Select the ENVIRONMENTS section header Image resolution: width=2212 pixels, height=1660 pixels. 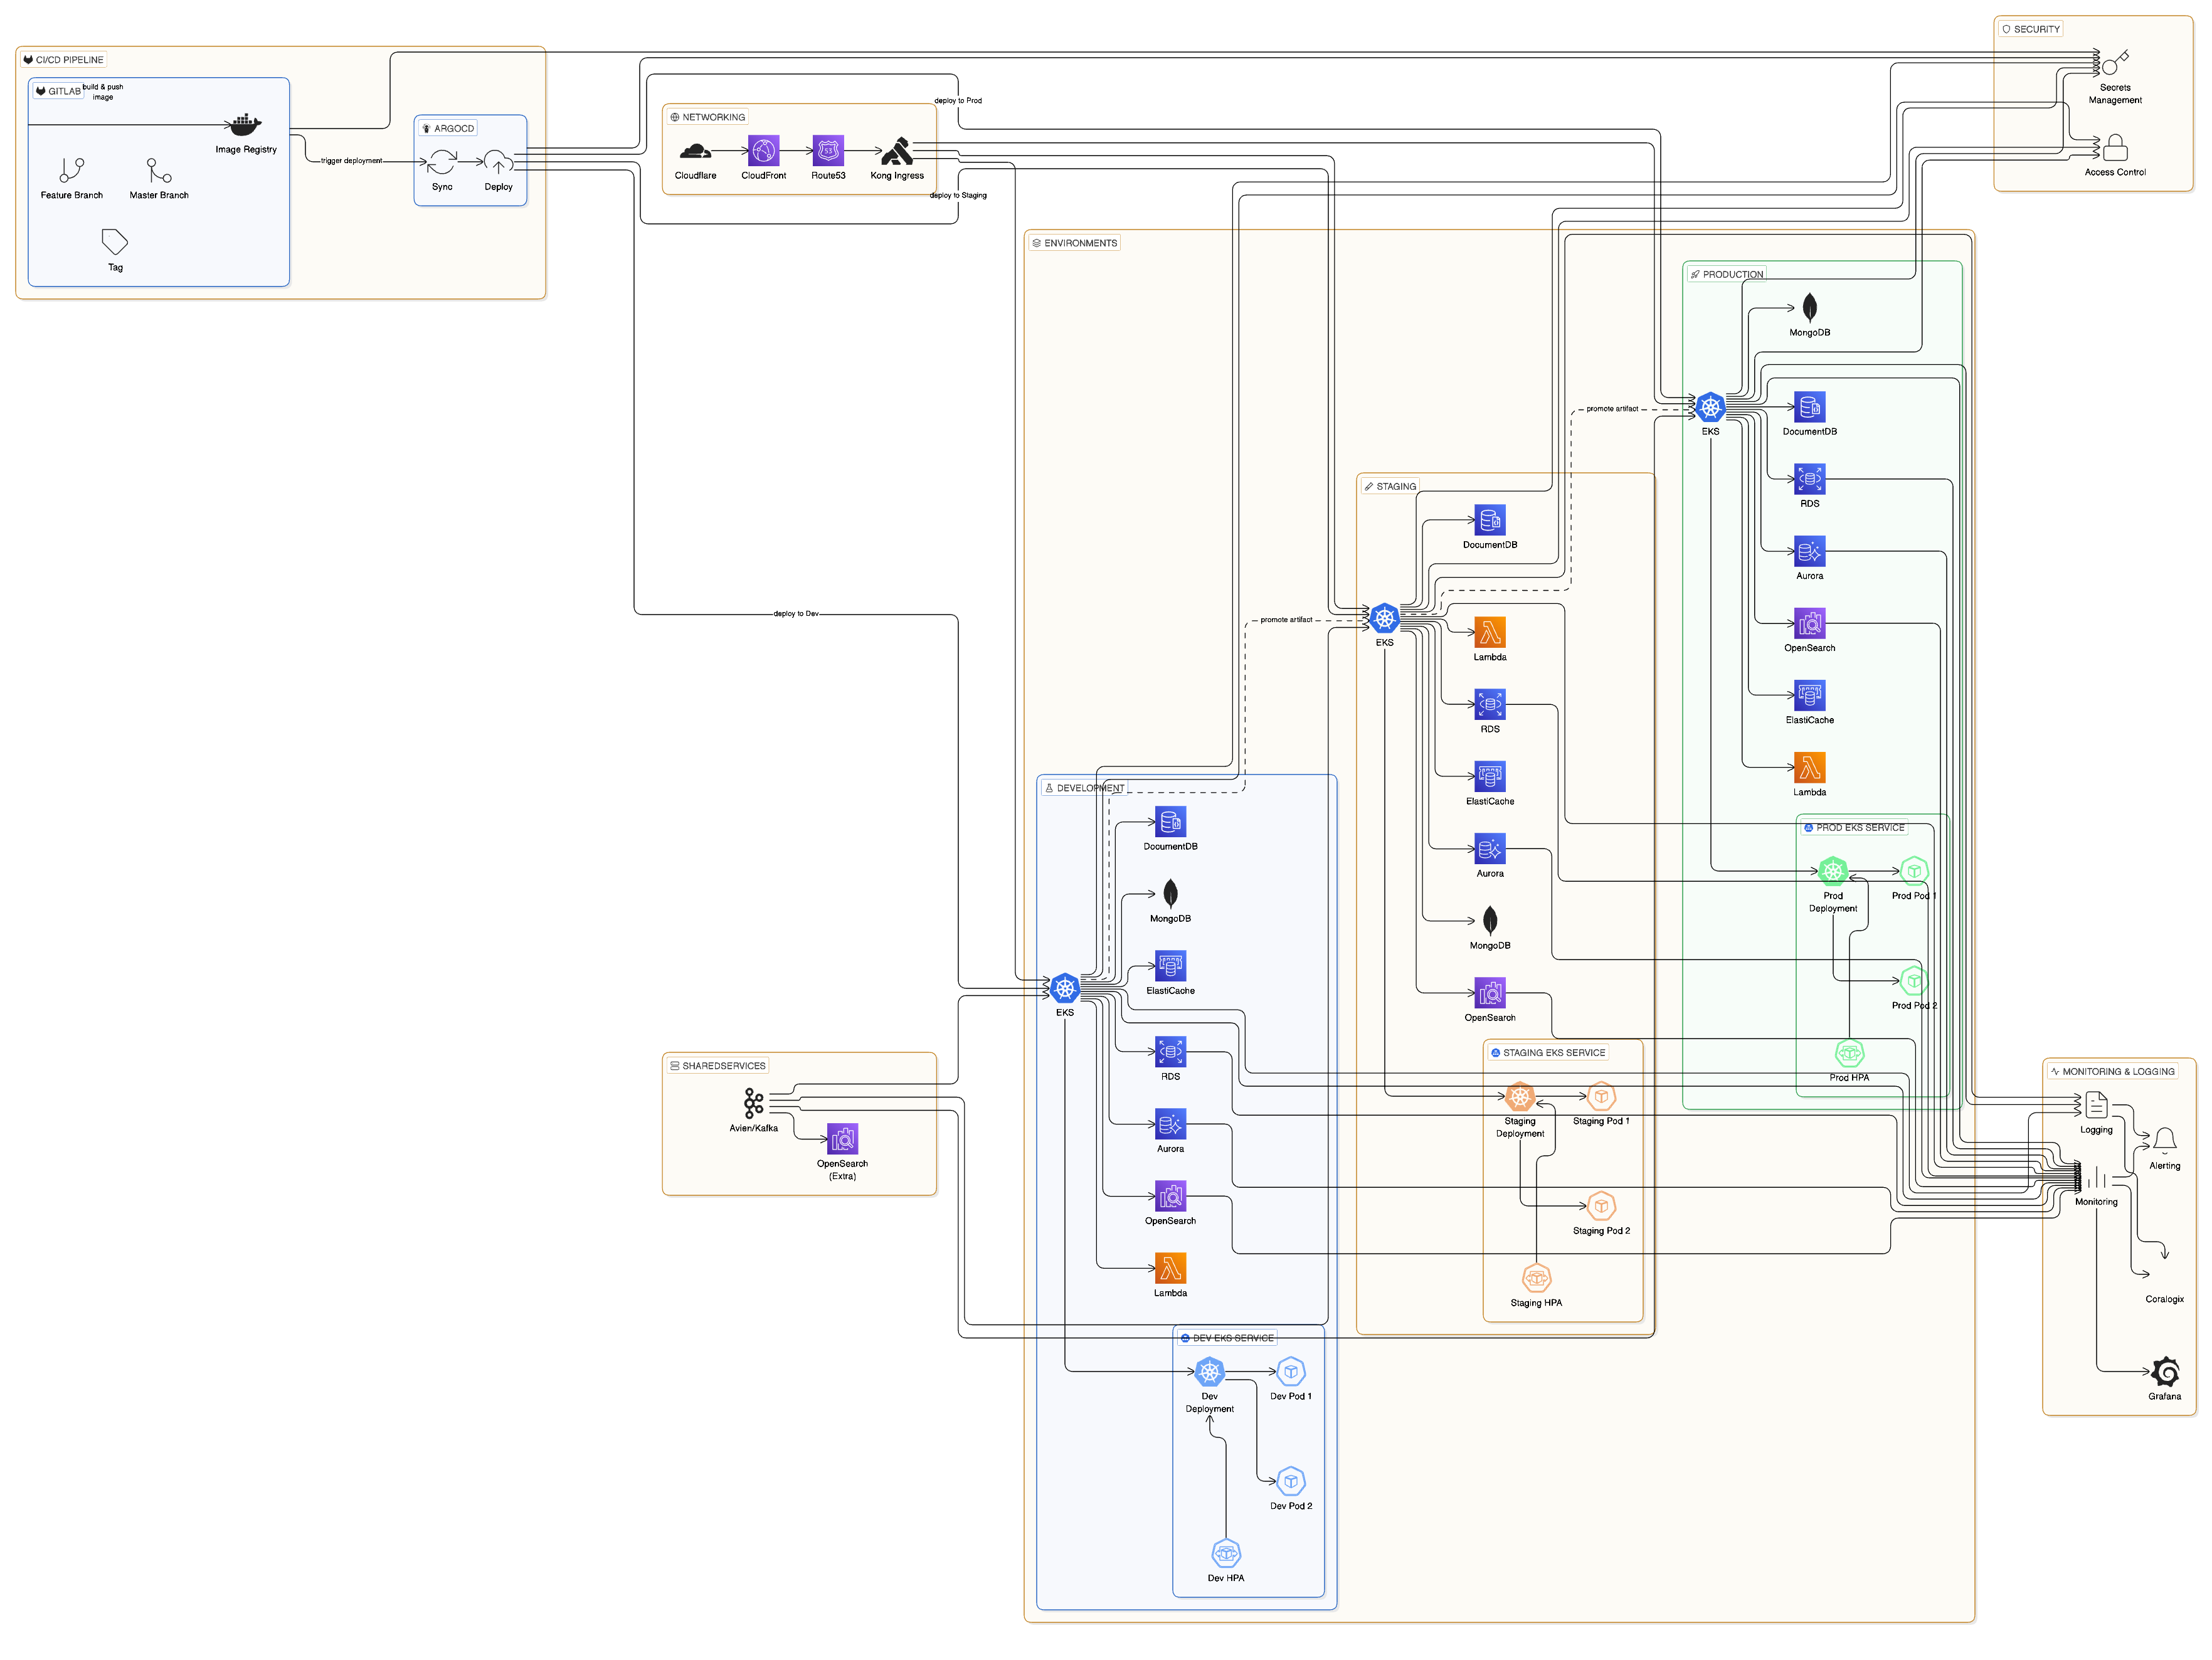1074,242
